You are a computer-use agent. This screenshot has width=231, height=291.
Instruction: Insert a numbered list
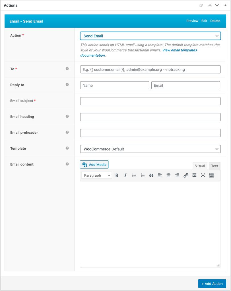coord(143,175)
